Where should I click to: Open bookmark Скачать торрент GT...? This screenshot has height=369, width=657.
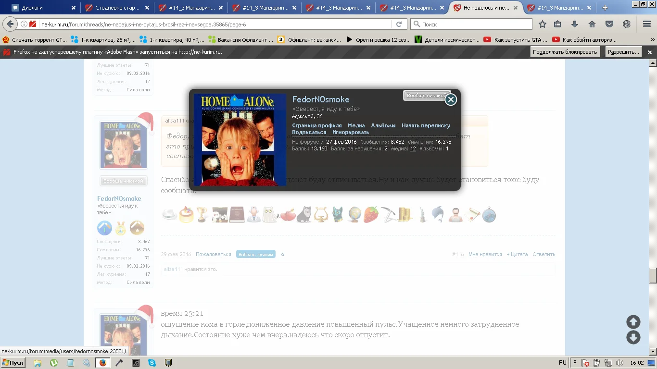(x=35, y=40)
